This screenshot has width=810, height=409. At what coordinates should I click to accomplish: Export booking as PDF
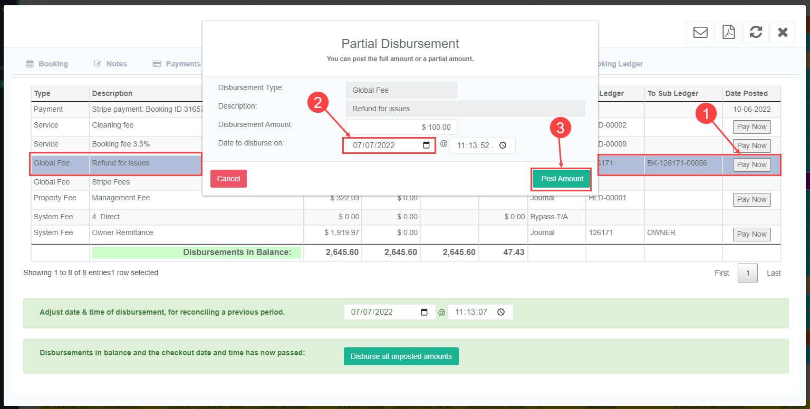728,33
